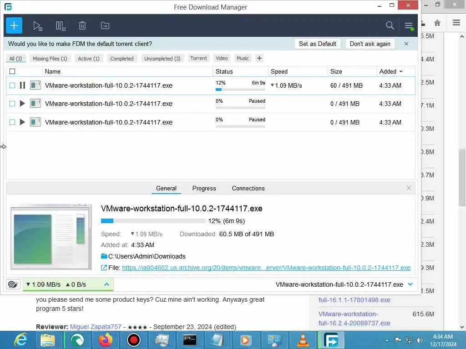Screen dimensions: 466x349
Task: Select the Active (1) filter
Action: pyautogui.click(x=89, y=59)
